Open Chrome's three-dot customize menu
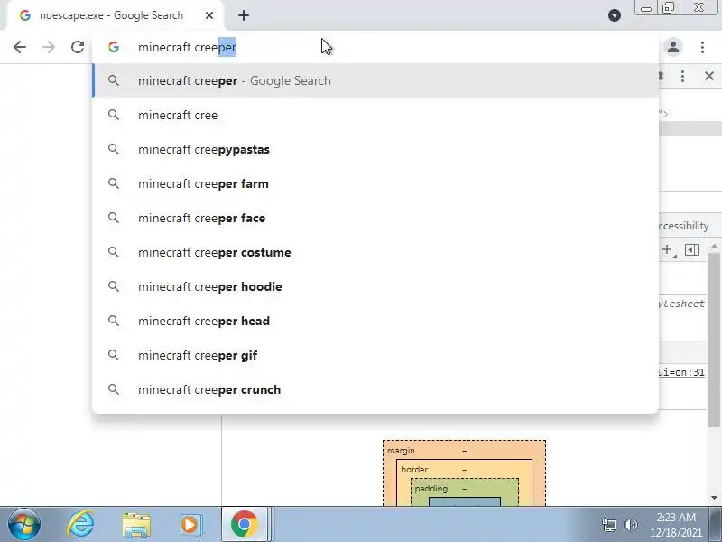Screen dimensions: 722x542 click(x=702, y=47)
